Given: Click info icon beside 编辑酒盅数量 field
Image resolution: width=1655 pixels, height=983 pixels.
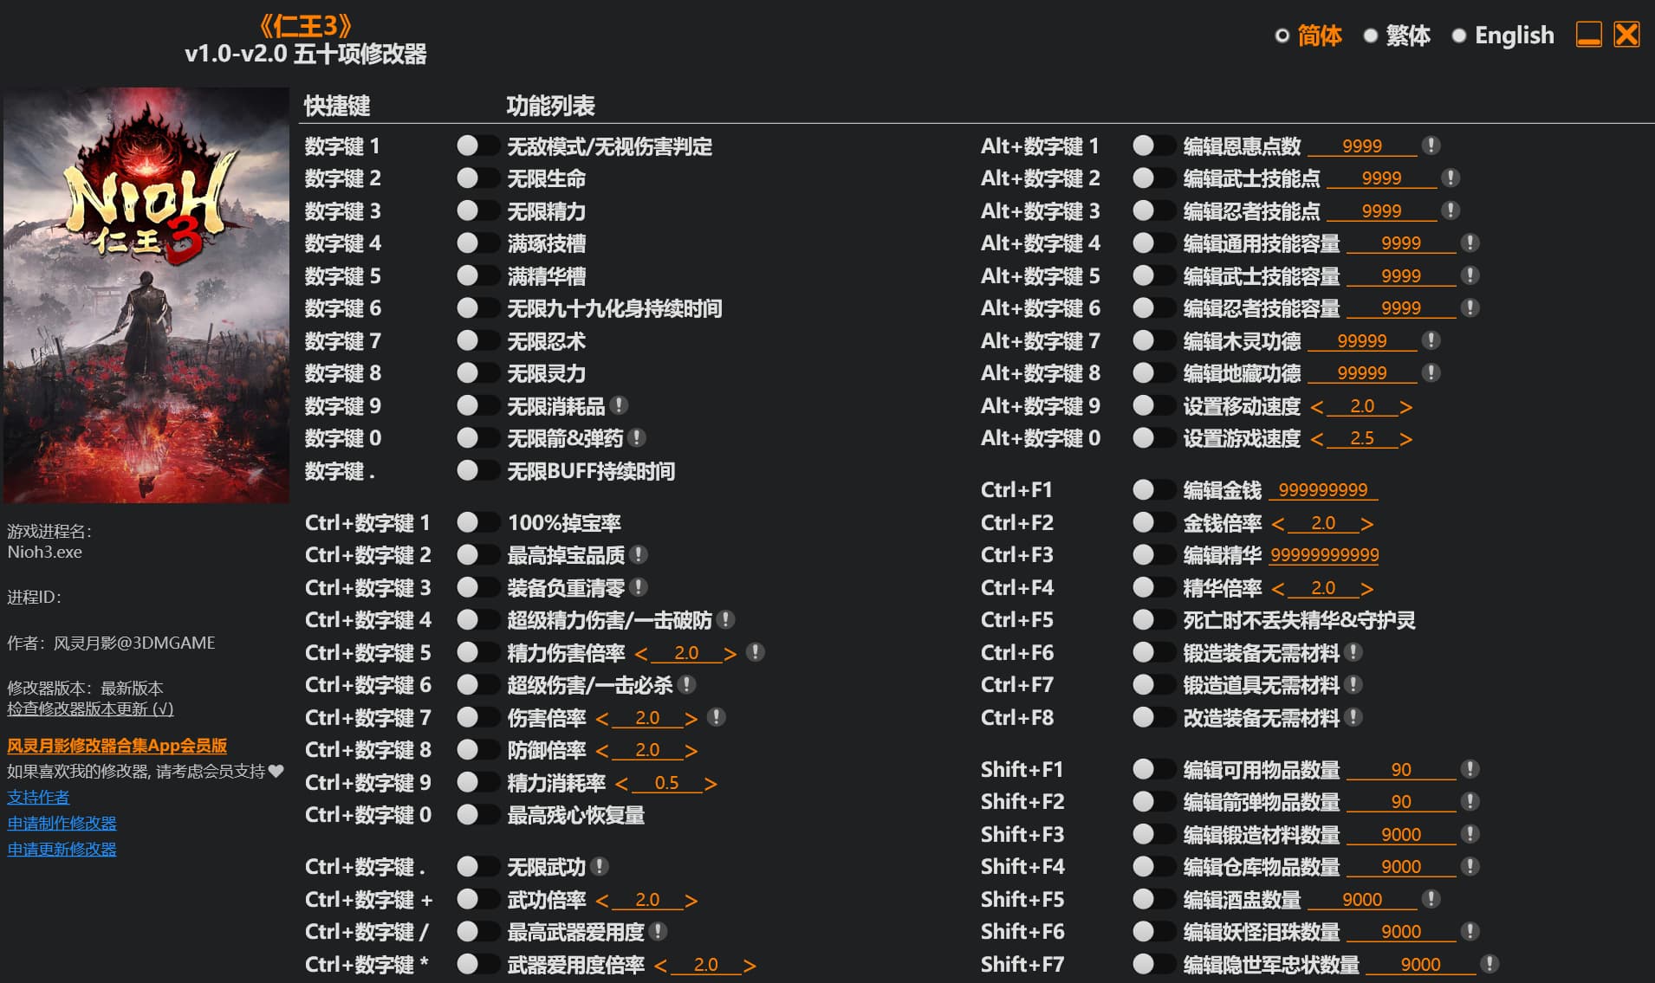Looking at the screenshot, I should (x=1431, y=899).
